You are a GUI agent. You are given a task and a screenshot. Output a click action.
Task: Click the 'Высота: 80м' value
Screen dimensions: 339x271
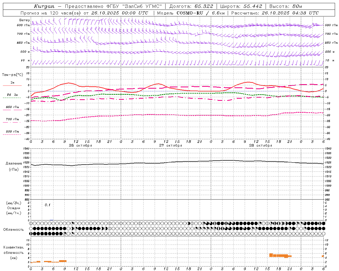[286, 6]
